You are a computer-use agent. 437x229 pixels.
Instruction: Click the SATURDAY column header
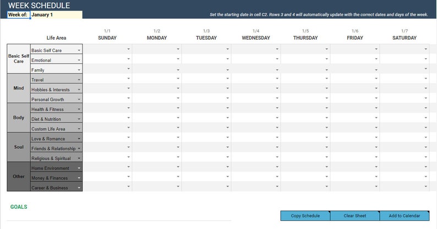click(405, 38)
